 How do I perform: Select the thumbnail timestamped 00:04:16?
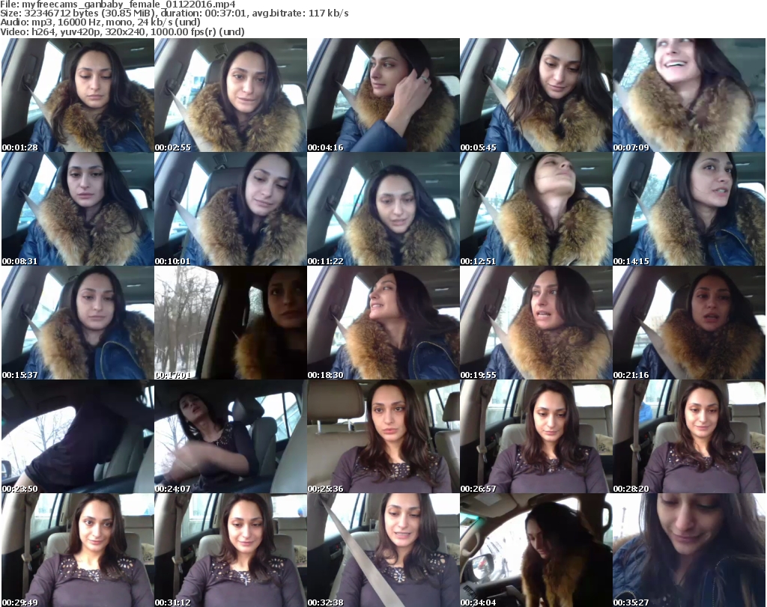point(383,95)
